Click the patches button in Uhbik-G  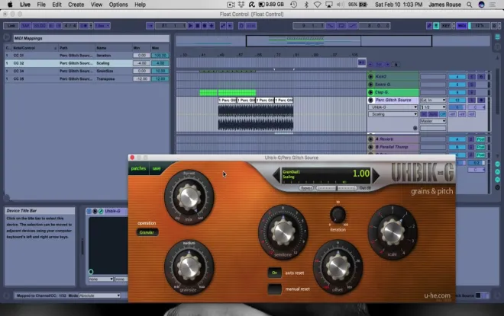tap(138, 168)
